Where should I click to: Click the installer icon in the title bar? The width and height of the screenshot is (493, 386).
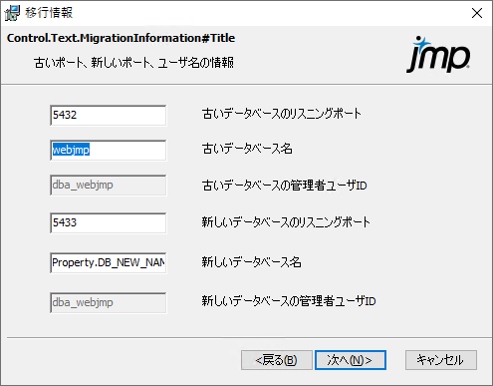[12, 13]
